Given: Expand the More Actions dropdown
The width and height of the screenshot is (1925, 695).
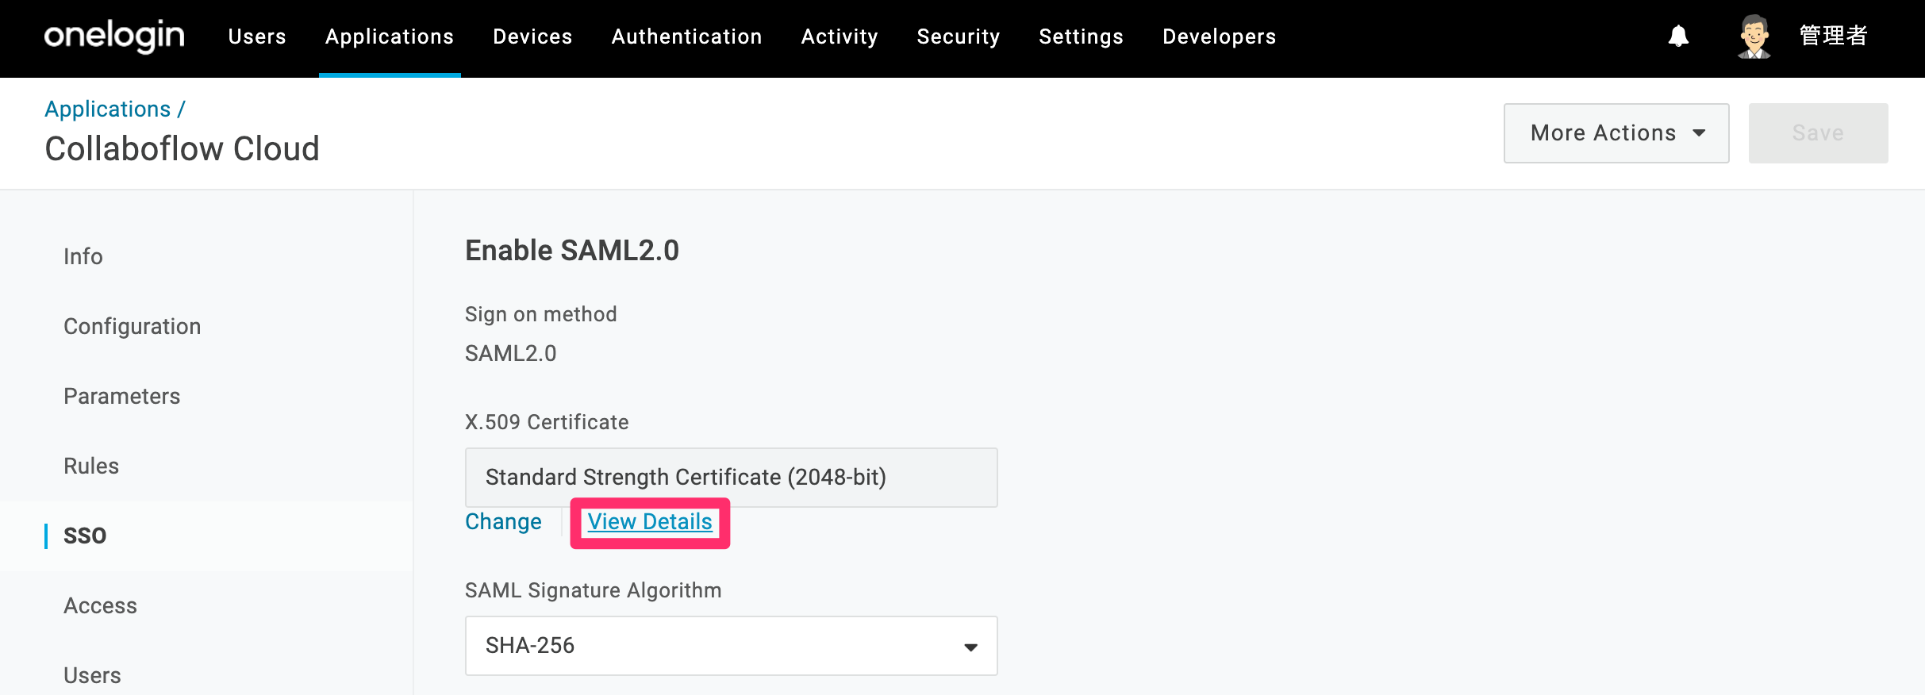Looking at the screenshot, I should pos(1616,133).
